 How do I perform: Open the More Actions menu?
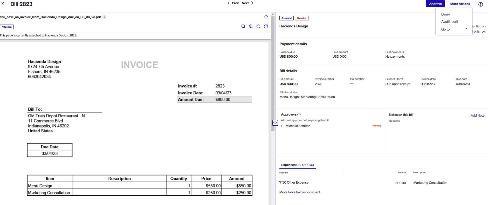point(460,4)
